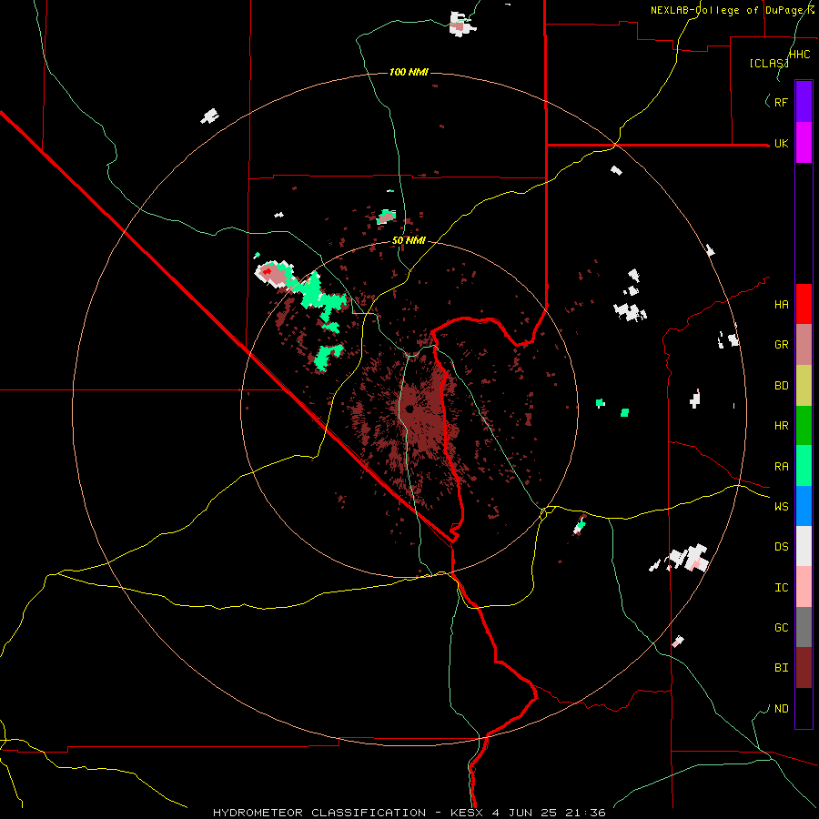Click the magenta UK legend color swatch
The image size is (819, 819).
pyautogui.click(x=804, y=143)
